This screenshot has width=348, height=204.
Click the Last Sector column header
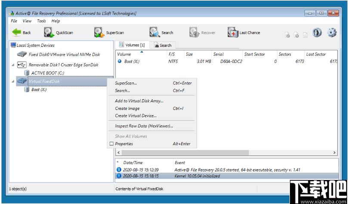(x=321, y=54)
